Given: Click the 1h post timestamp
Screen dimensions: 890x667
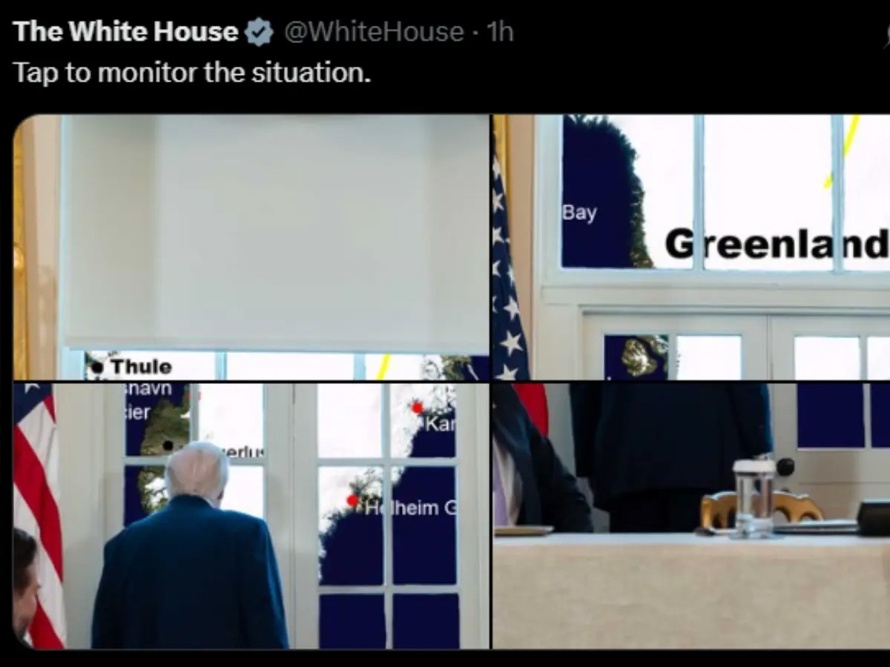Looking at the screenshot, I should (x=499, y=32).
